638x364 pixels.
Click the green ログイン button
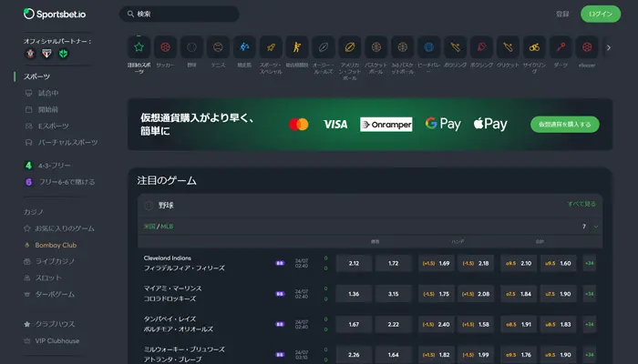click(601, 14)
